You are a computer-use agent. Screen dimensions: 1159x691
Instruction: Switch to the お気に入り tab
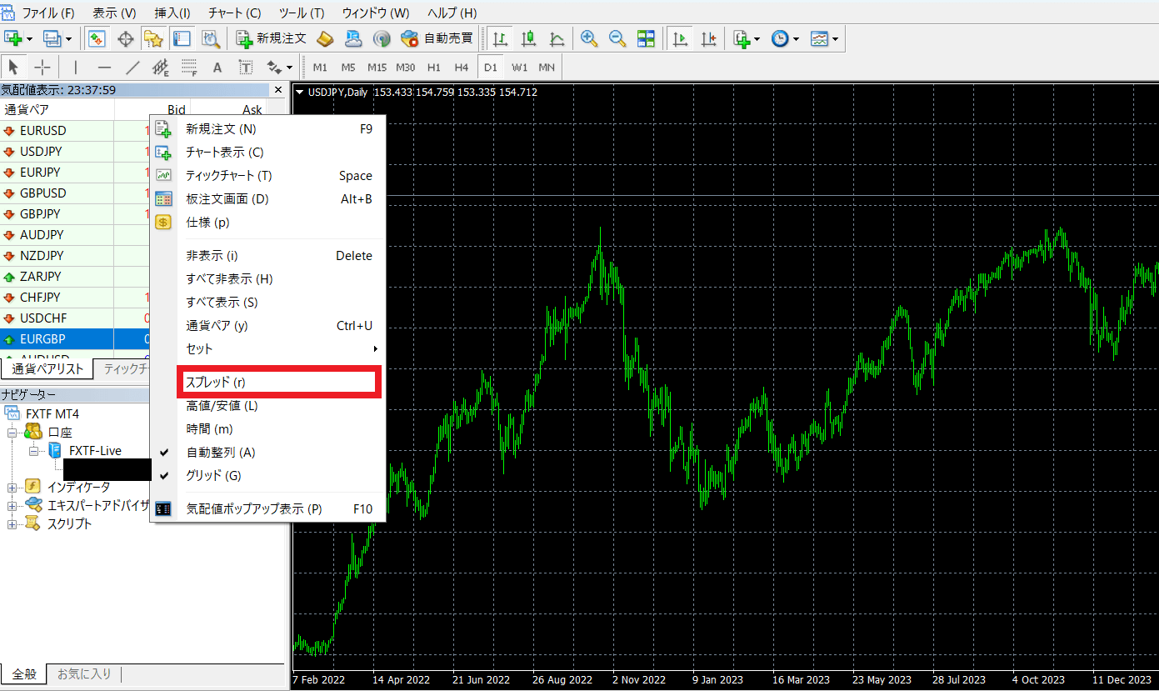click(x=83, y=674)
